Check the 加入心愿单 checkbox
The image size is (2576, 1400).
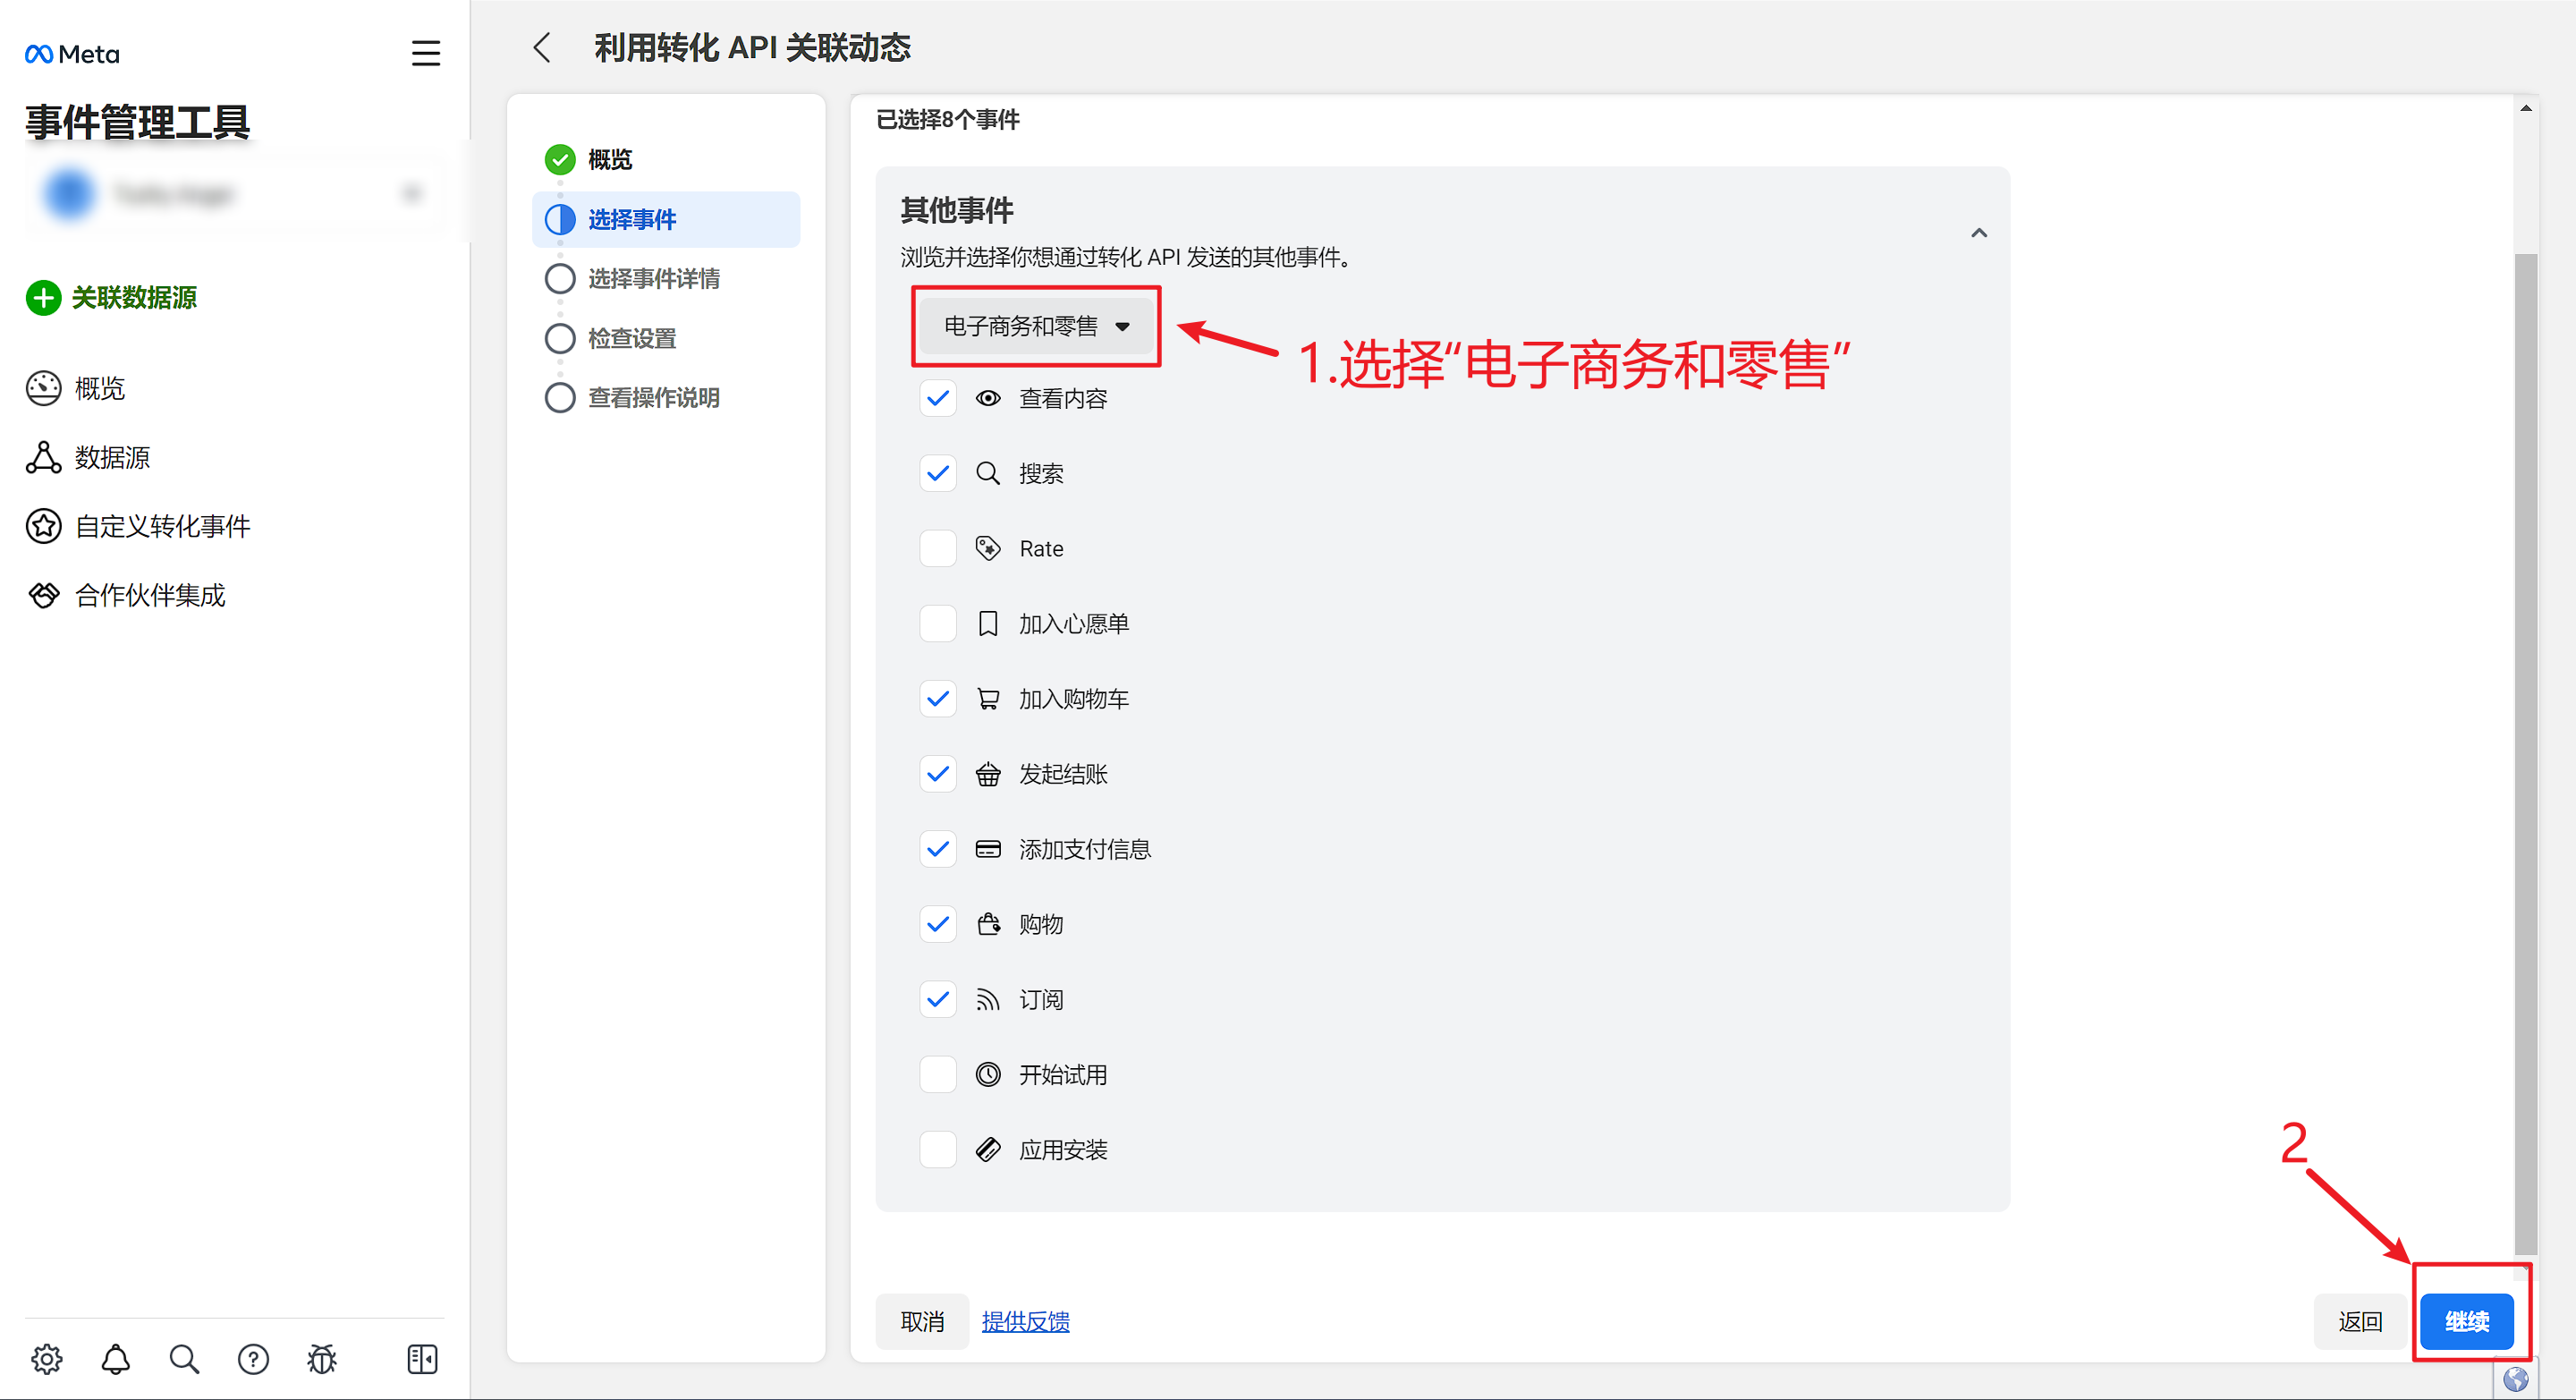(x=938, y=623)
